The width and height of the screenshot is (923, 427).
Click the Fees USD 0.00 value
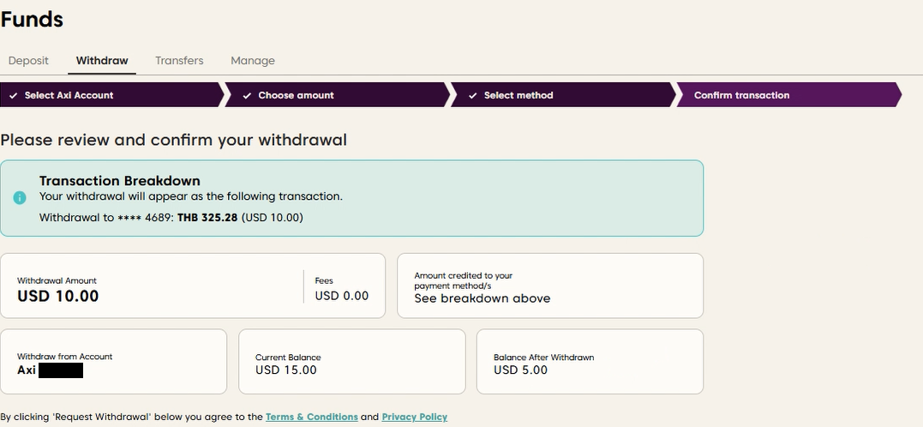[x=342, y=296]
